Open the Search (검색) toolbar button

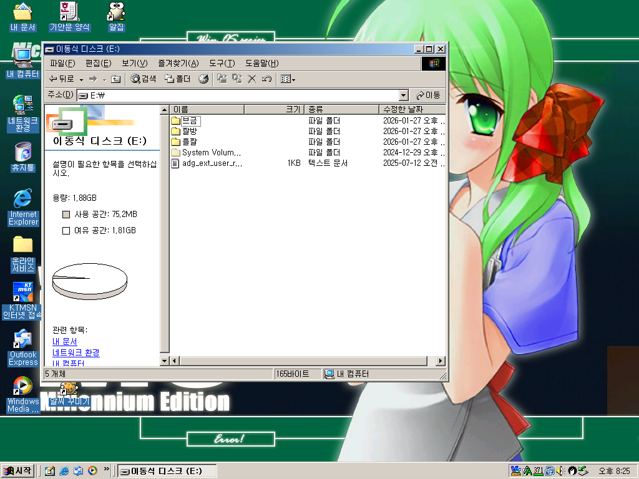click(x=144, y=79)
